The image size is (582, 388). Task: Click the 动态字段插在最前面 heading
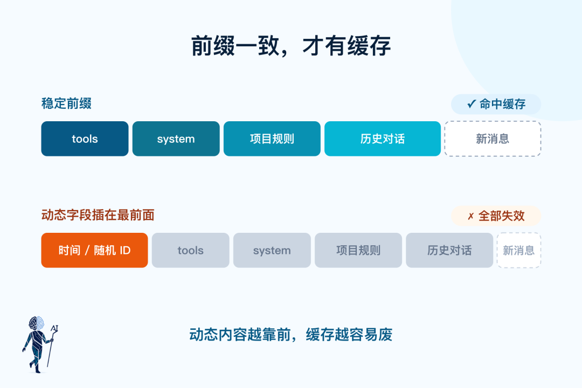[x=98, y=215]
